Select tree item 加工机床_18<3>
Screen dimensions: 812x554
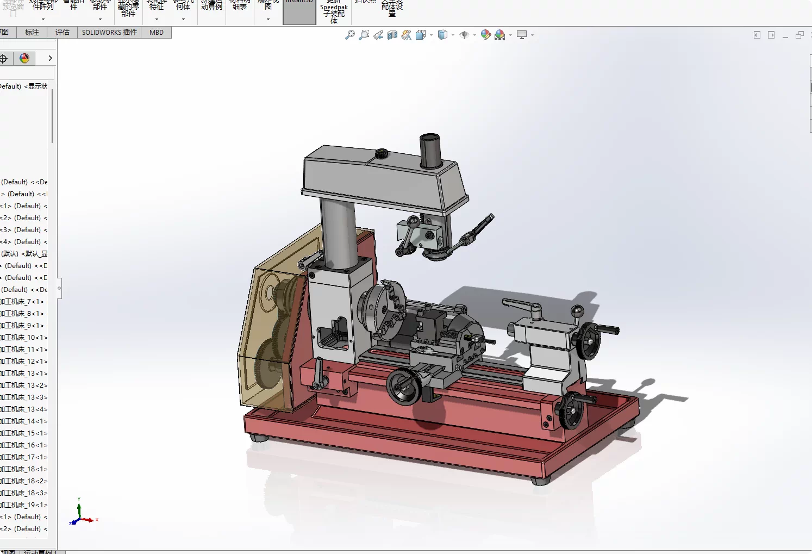point(23,493)
